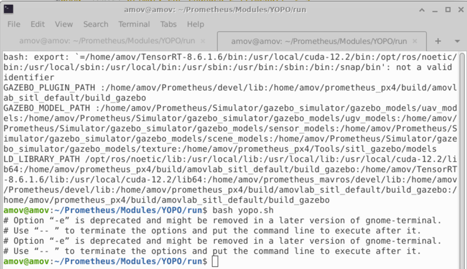Expand the tab list dropdown arrow
467x269 pixels.
coord(457,41)
